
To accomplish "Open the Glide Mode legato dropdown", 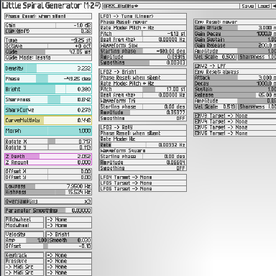I will [48, 57].
